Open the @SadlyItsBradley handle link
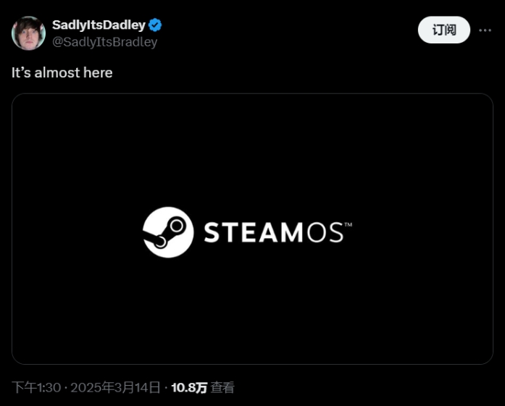This screenshot has width=505, height=406. point(104,42)
